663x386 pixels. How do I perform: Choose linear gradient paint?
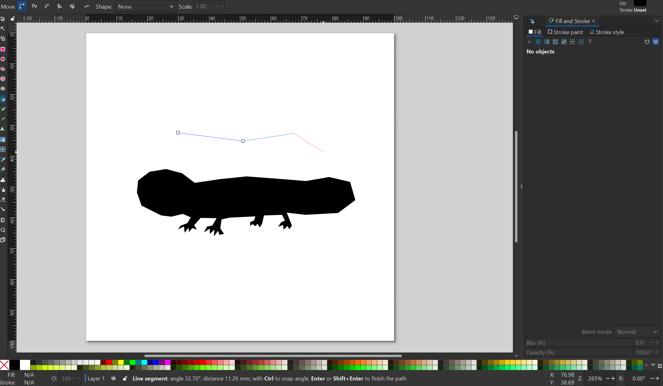[x=547, y=42]
